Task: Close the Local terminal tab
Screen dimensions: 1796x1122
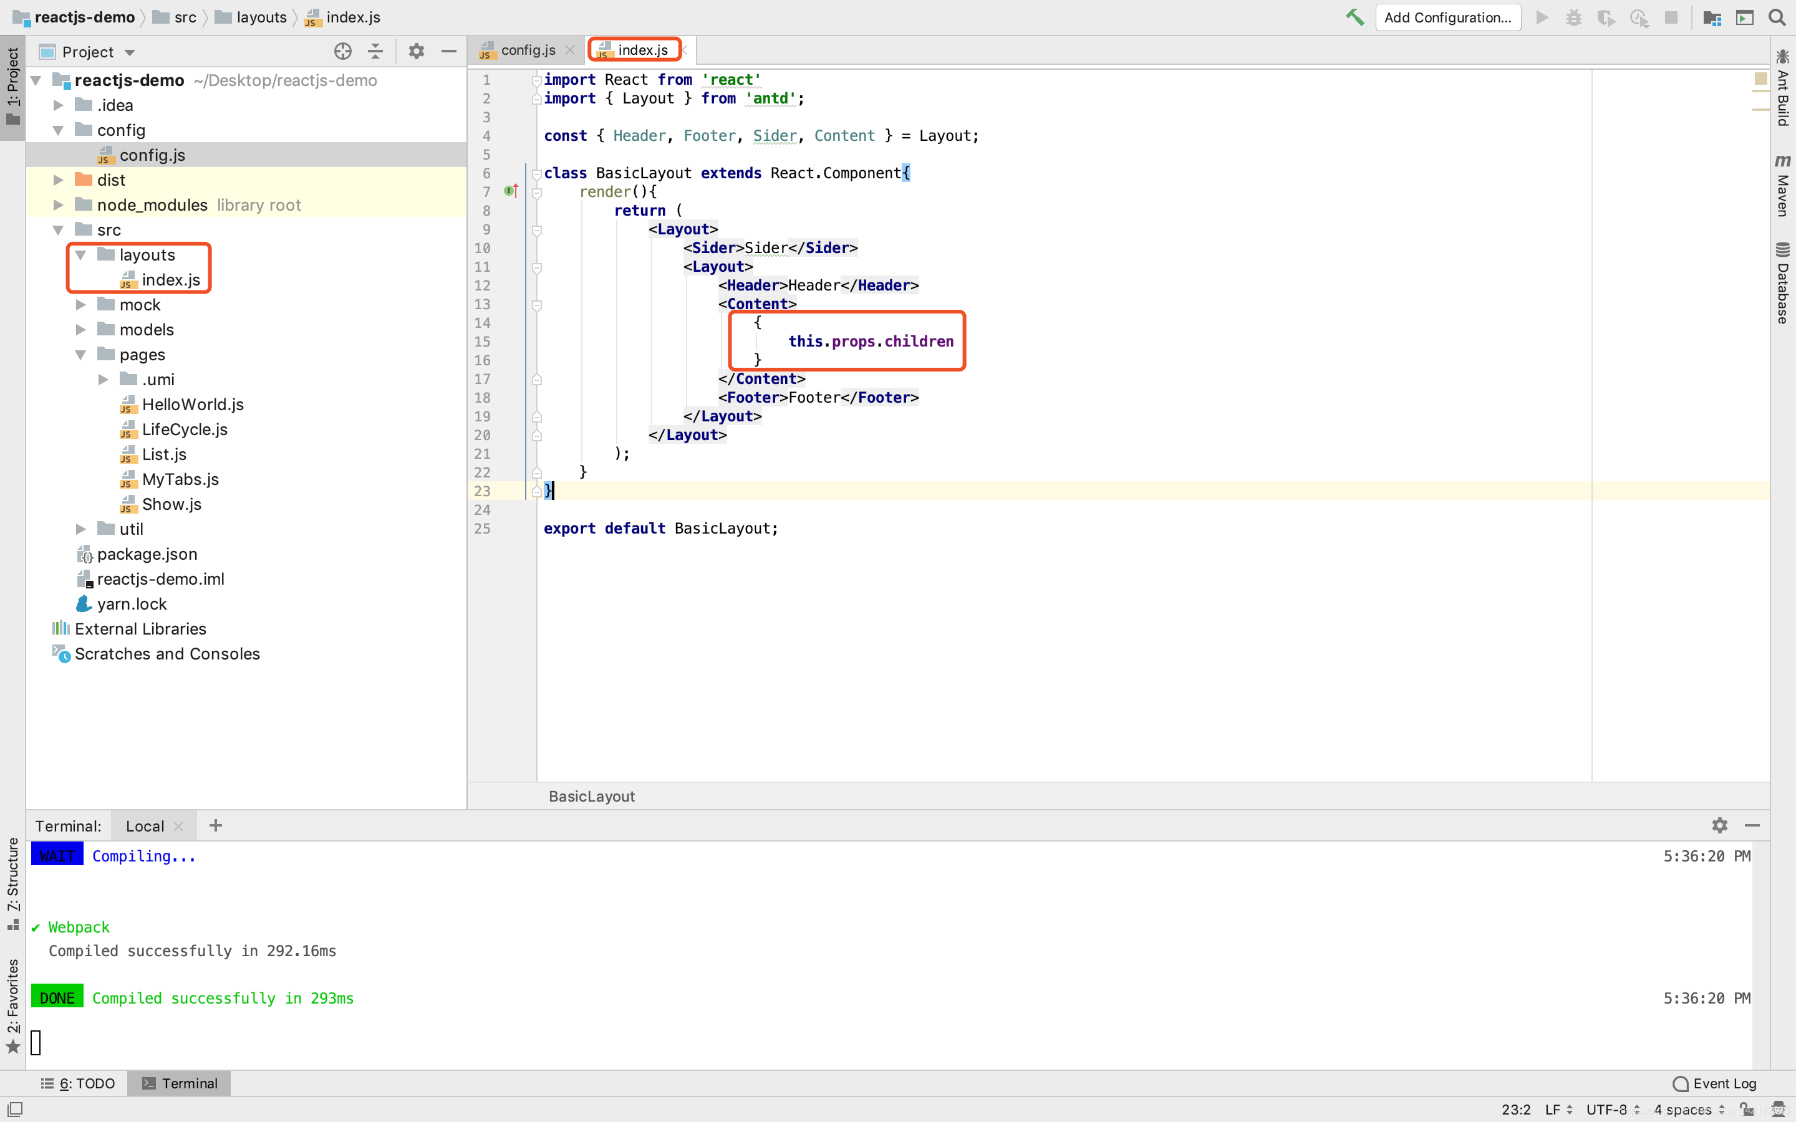Action: (x=178, y=826)
